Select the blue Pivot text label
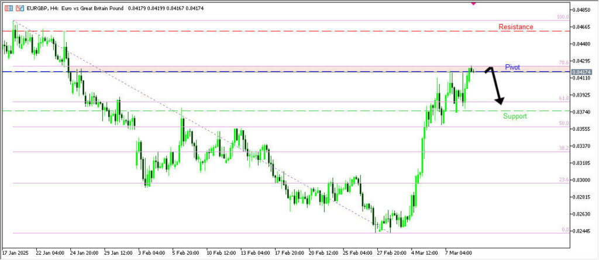599x260 pixels. [x=512, y=67]
